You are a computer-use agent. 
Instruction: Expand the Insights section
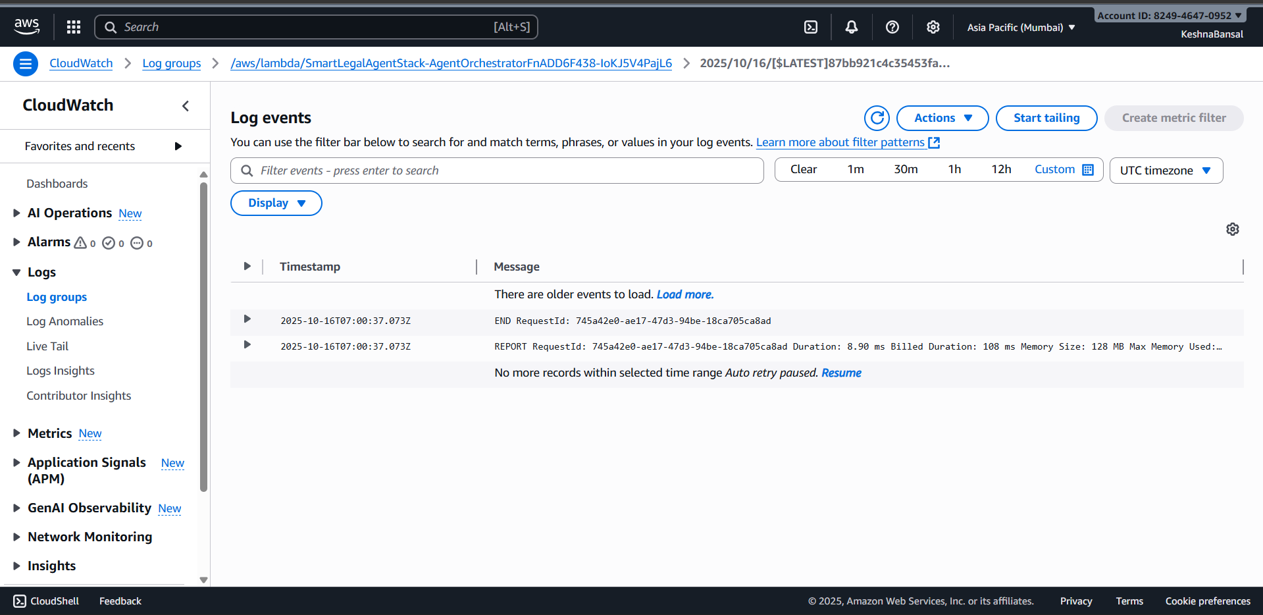(x=16, y=566)
